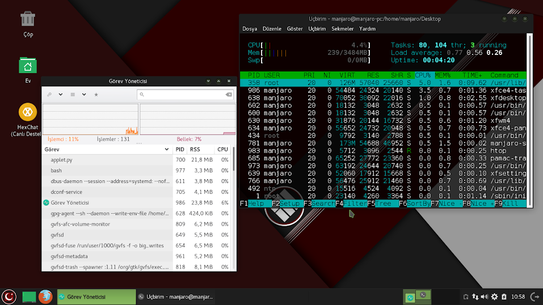Screen dimensions: 543x305
Task: Click the update notifier gear tray icon
Action: [495, 296]
